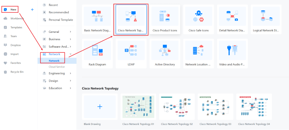The width and height of the screenshot is (289, 130).
Task: Click the Education category icon
Action: (44, 88)
